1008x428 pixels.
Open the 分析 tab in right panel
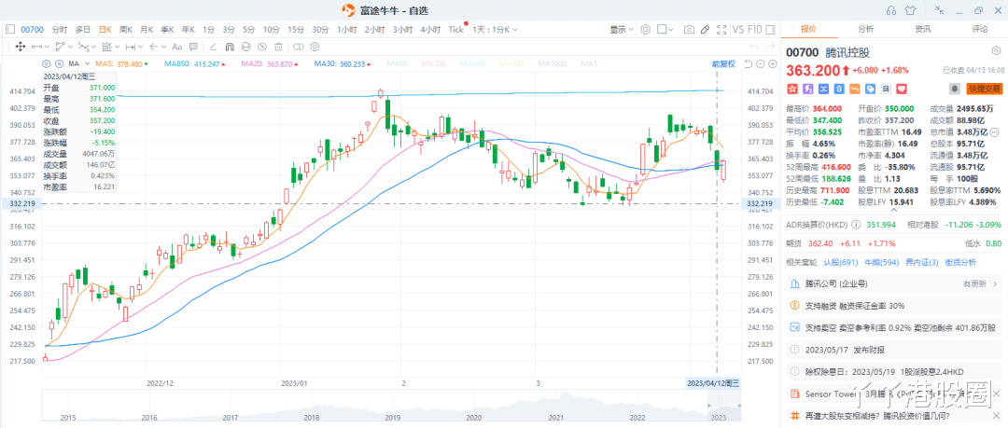coord(865,29)
